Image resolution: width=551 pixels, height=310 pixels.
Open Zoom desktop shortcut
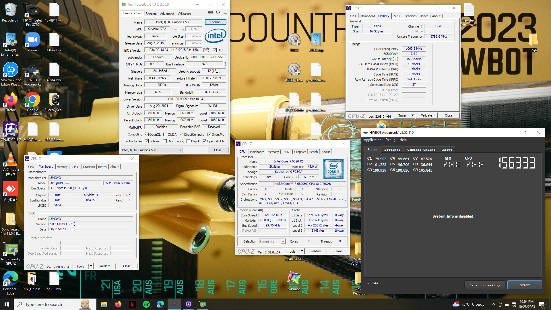pos(32,42)
